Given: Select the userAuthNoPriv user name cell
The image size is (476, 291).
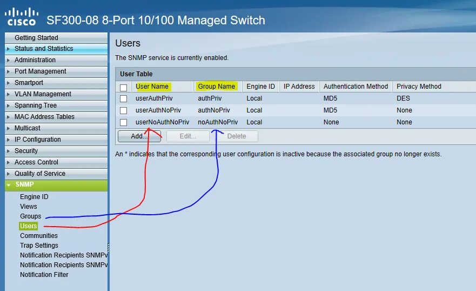Looking at the screenshot, I should 158,110.
